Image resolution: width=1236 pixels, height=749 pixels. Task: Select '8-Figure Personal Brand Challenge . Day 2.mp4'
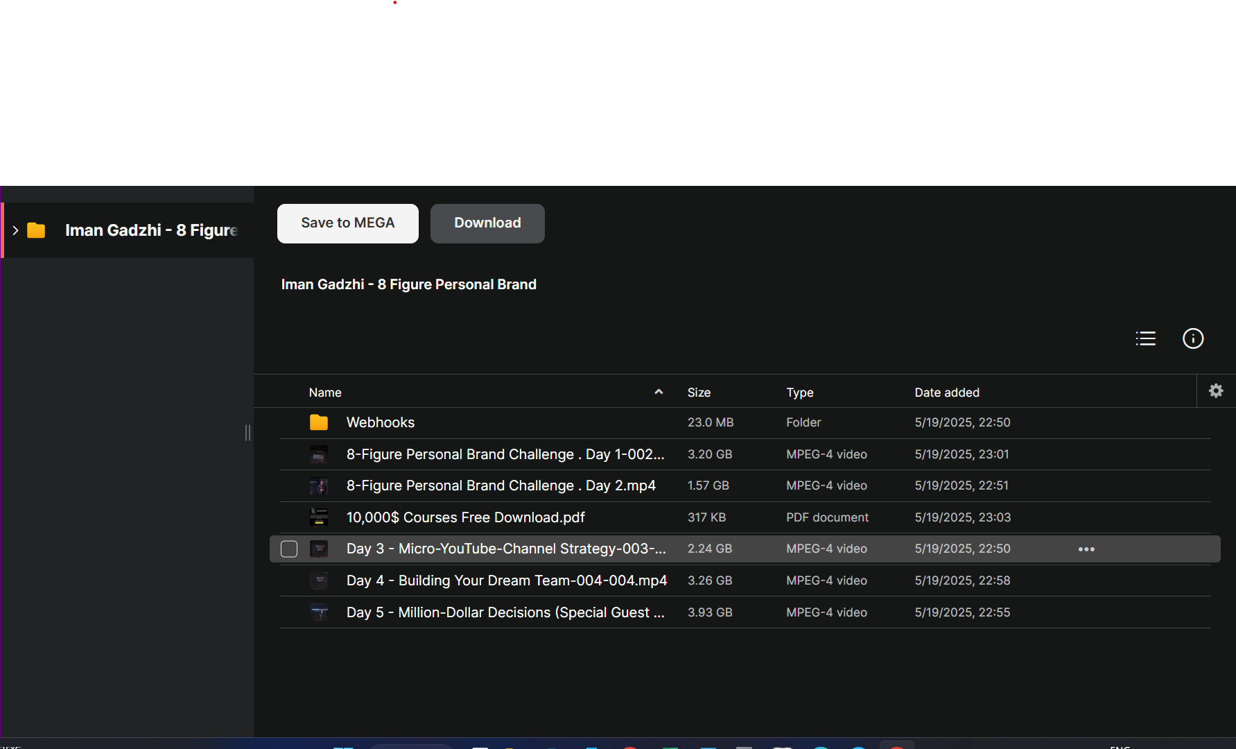click(501, 485)
